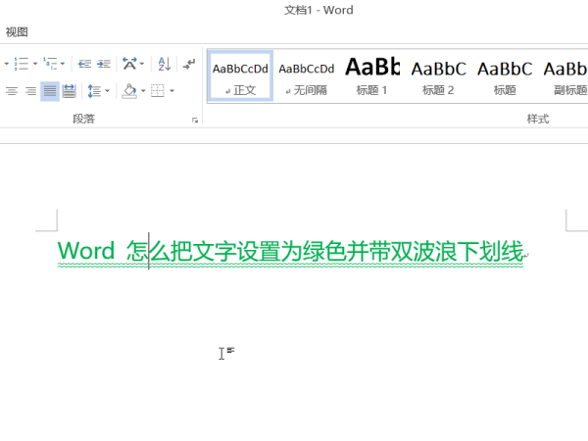Expand the line spacing dropdown arrow
This screenshot has width=588, height=441.
coord(107,91)
